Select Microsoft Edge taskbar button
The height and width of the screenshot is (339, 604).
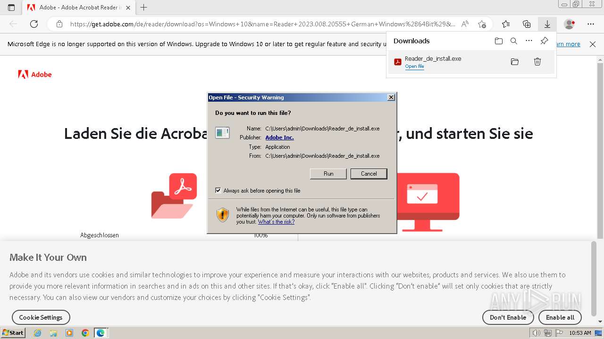pyautogui.click(x=101, y=333)
